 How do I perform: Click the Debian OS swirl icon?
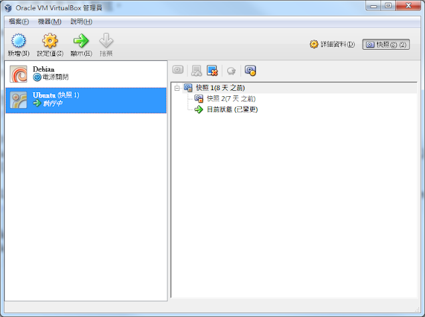19,74
